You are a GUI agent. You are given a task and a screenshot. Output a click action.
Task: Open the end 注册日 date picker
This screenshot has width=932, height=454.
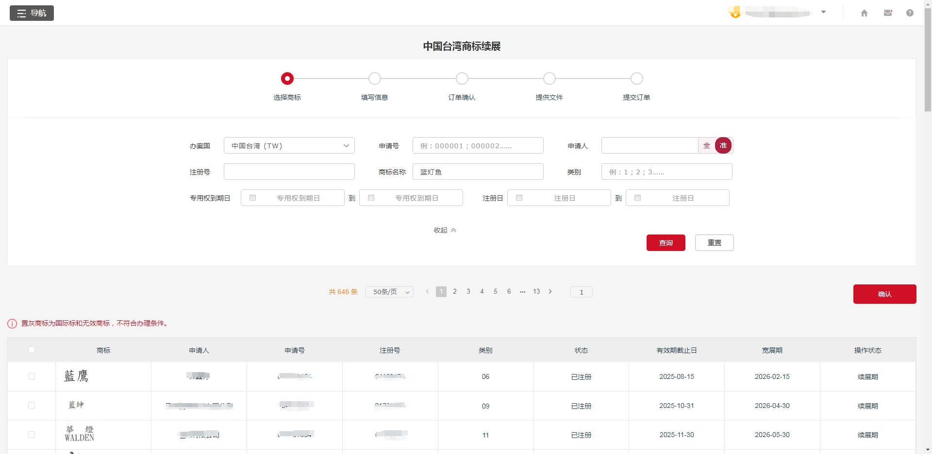pyautogui.click(x=678, y=198)
